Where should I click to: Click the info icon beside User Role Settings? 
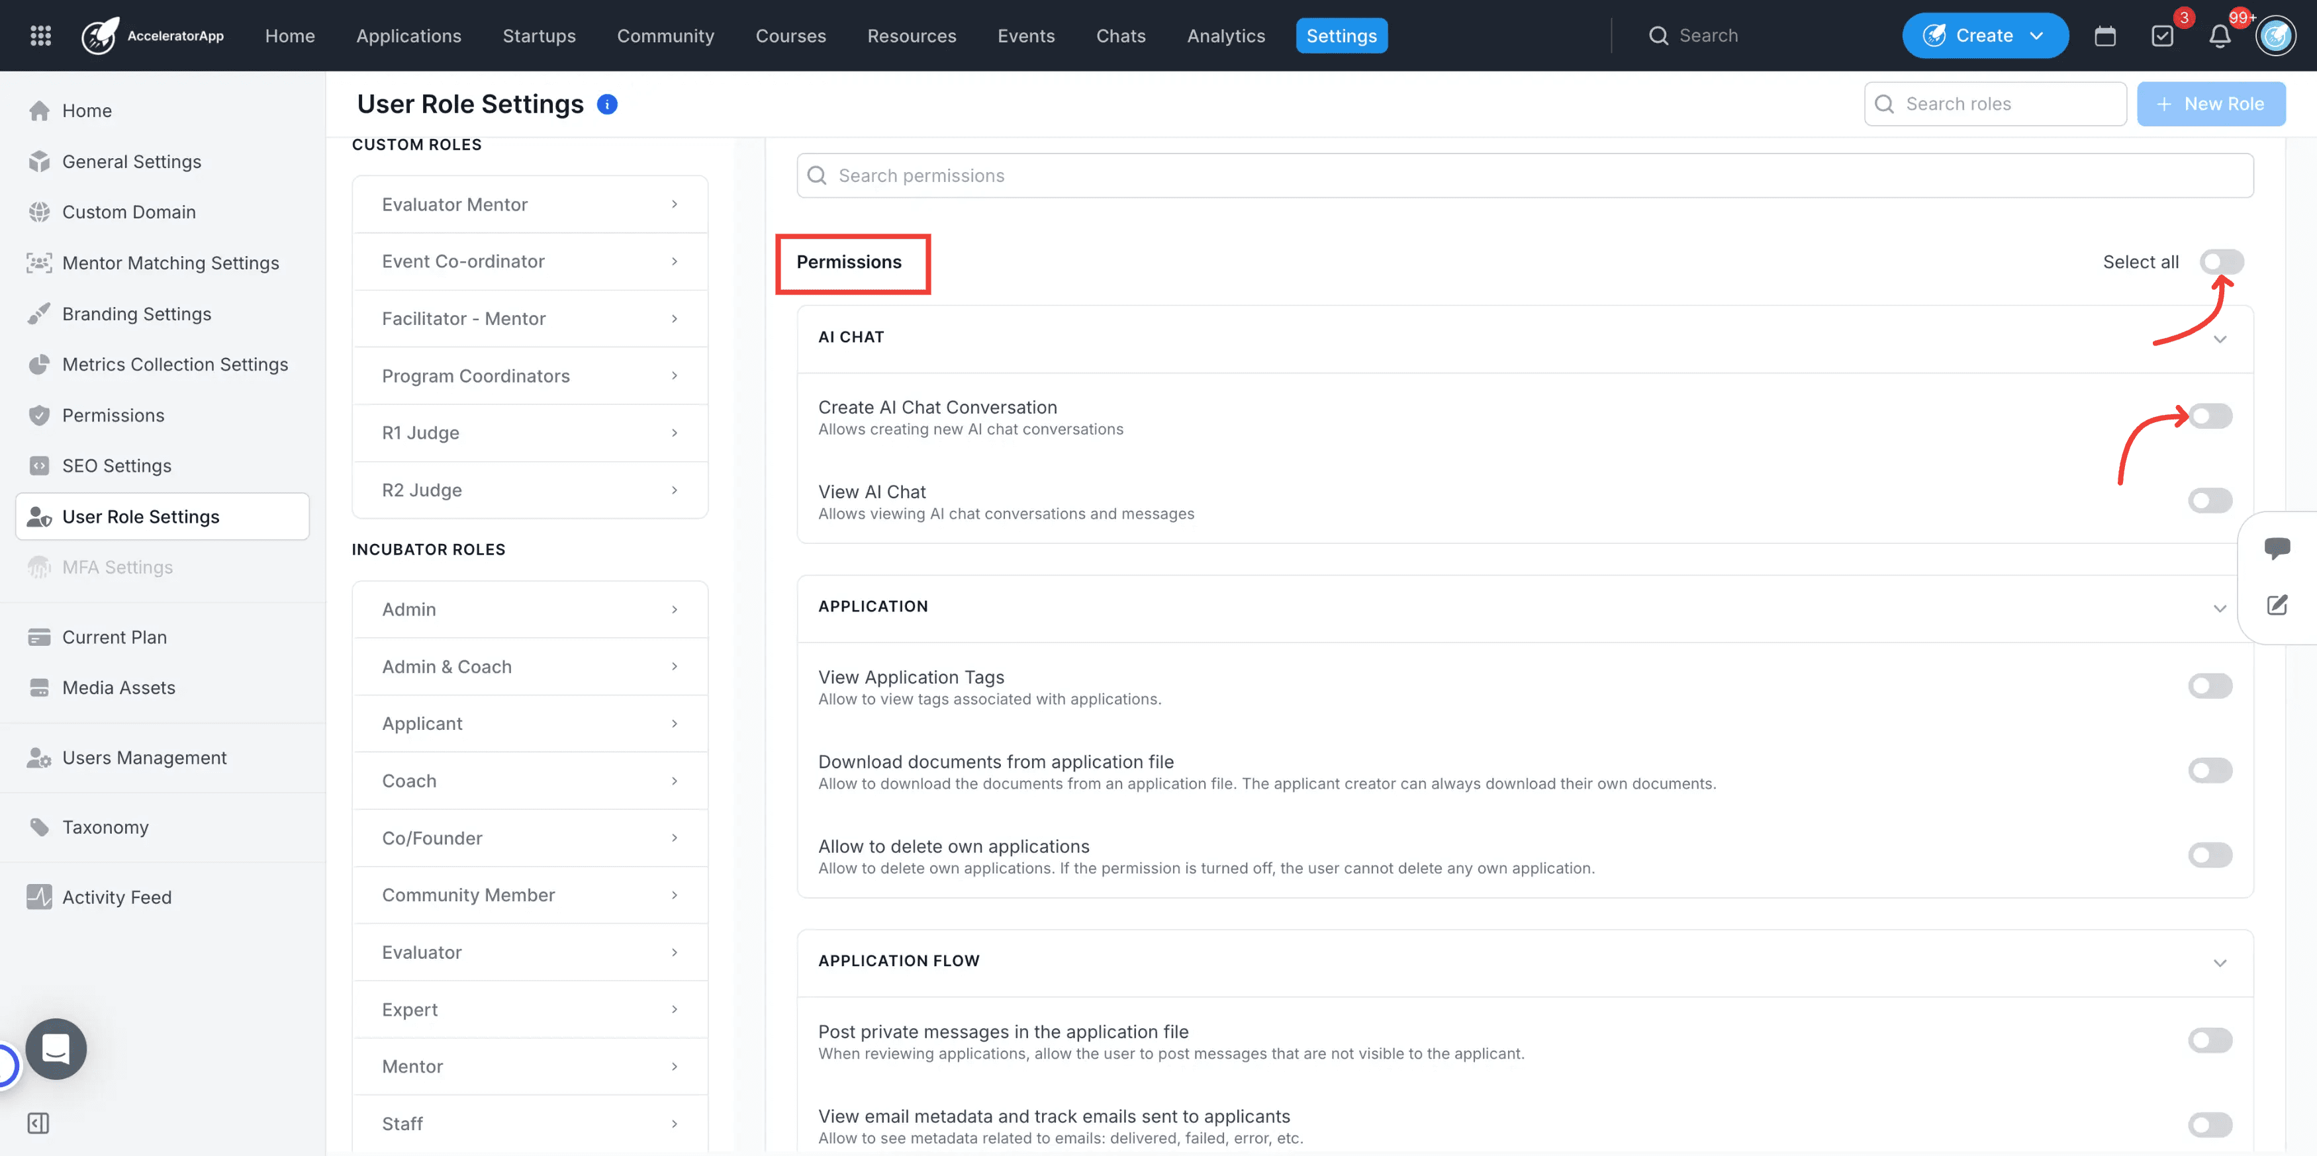tap(607, 105)
